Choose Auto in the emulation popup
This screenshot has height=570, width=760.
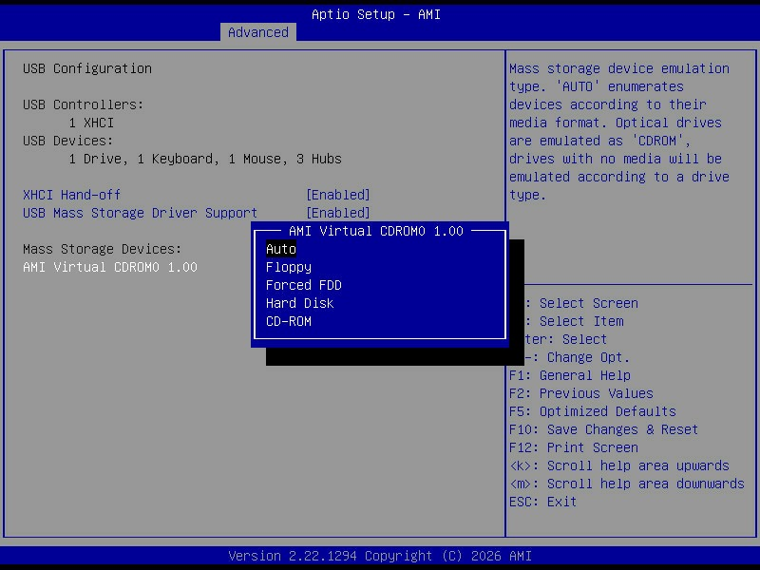(x=280, y=249)
